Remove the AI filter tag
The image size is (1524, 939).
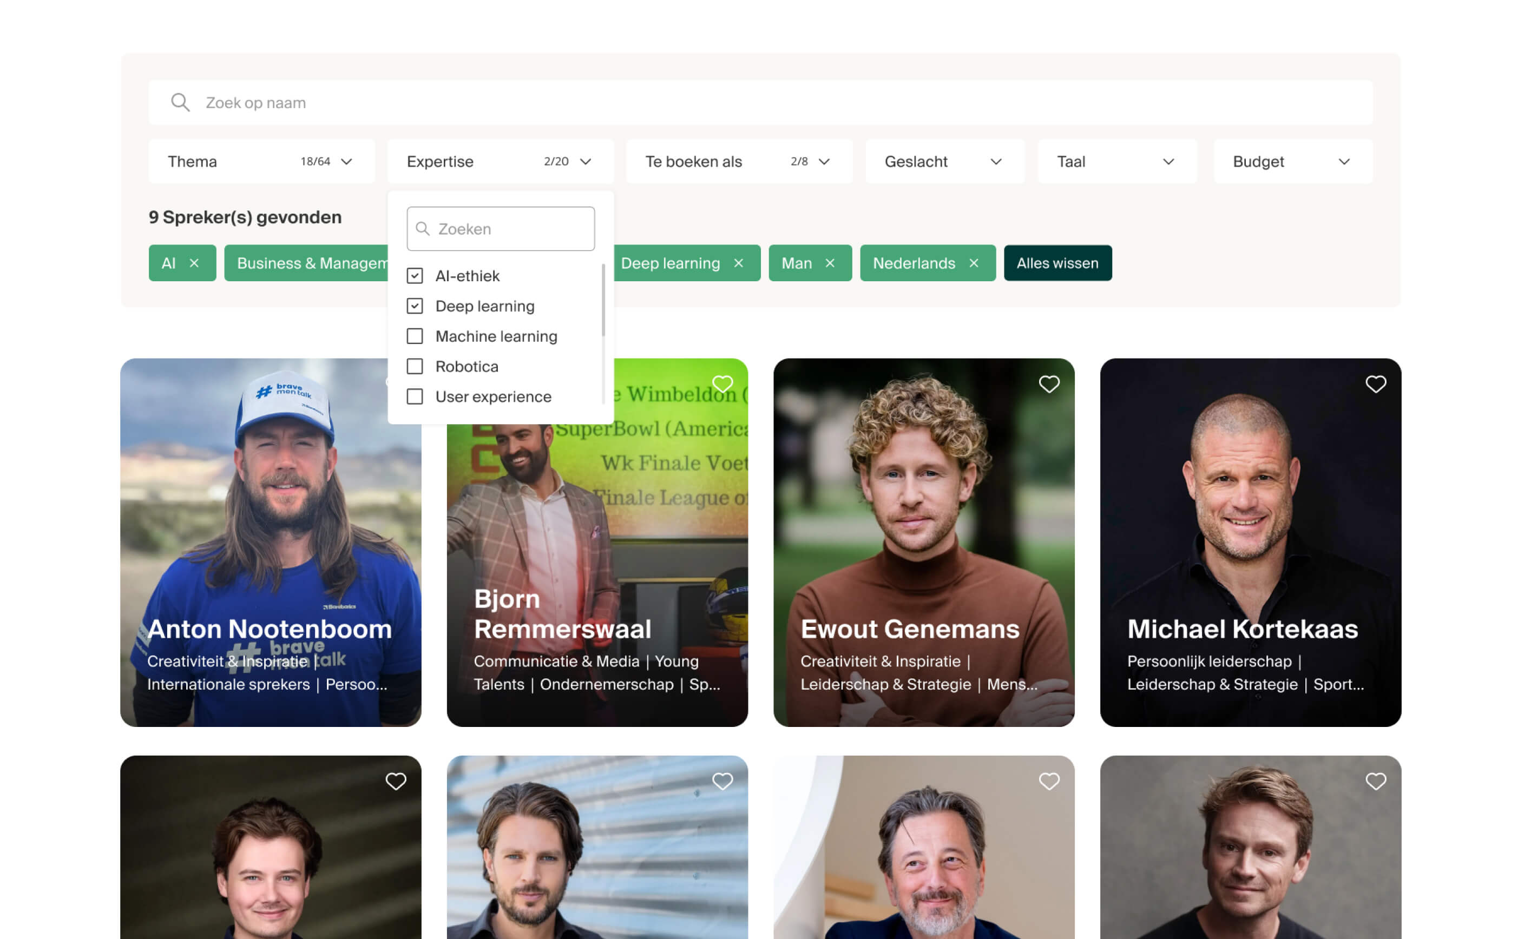point(194,263)
